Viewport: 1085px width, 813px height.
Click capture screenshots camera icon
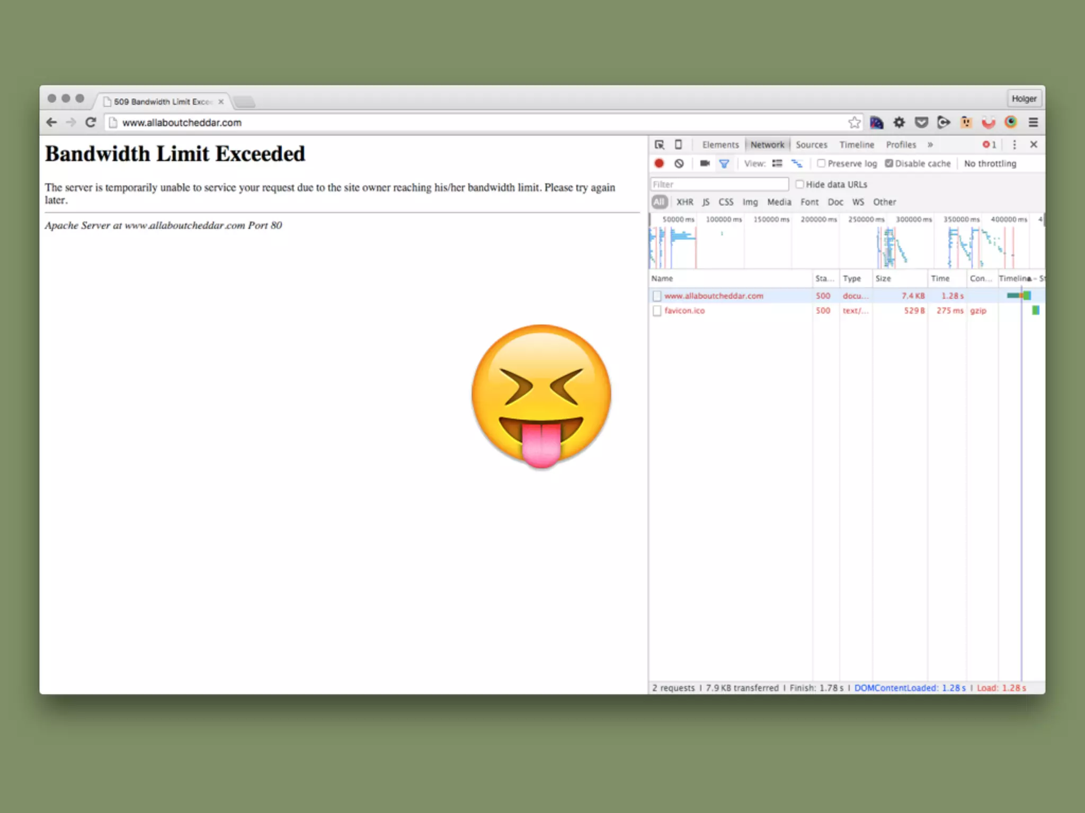pyautogui.click(x=705, y=164)
